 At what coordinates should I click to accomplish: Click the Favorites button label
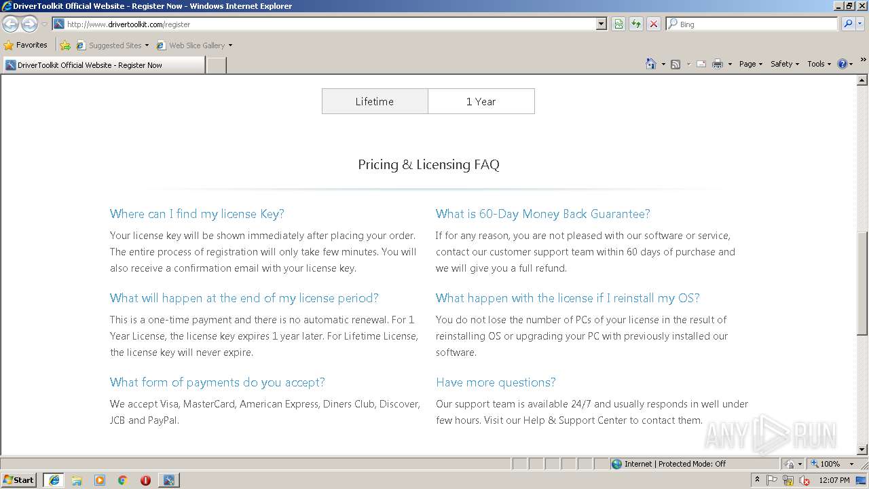pos(32,45)
